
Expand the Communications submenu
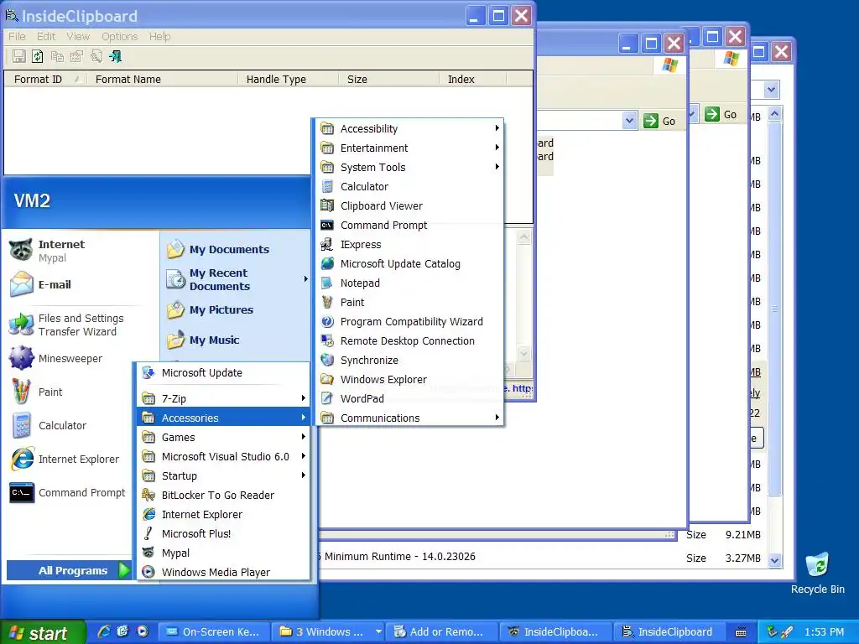409,418
